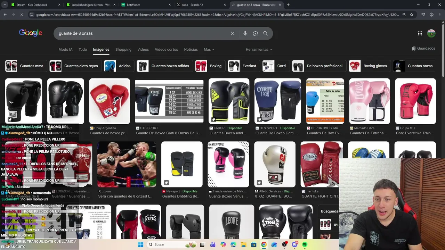The width and height of the screenshot is (445, 250).
Task: Click the search query input field
Action: (x=143, y=33)
